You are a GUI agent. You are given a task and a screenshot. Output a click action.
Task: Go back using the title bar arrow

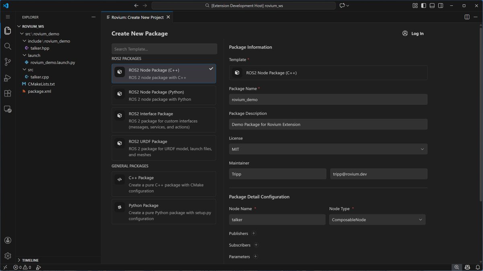pos(136,6)
